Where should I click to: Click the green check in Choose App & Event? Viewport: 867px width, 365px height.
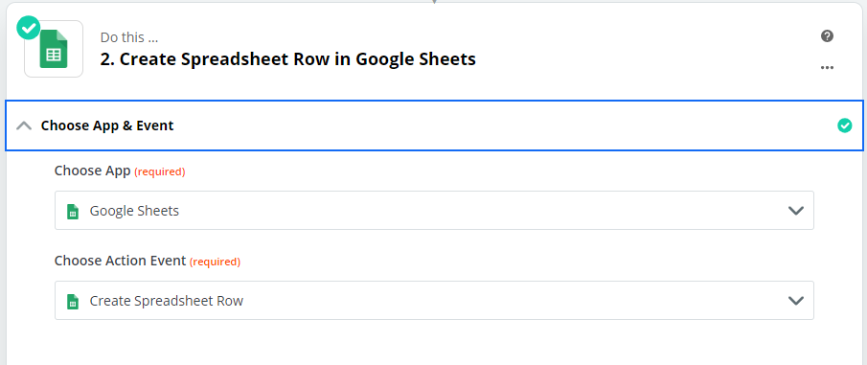pos(845,126)
